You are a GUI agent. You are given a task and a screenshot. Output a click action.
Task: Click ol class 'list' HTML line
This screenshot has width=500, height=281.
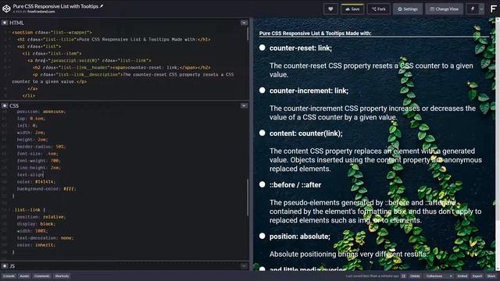pos(39,47)
